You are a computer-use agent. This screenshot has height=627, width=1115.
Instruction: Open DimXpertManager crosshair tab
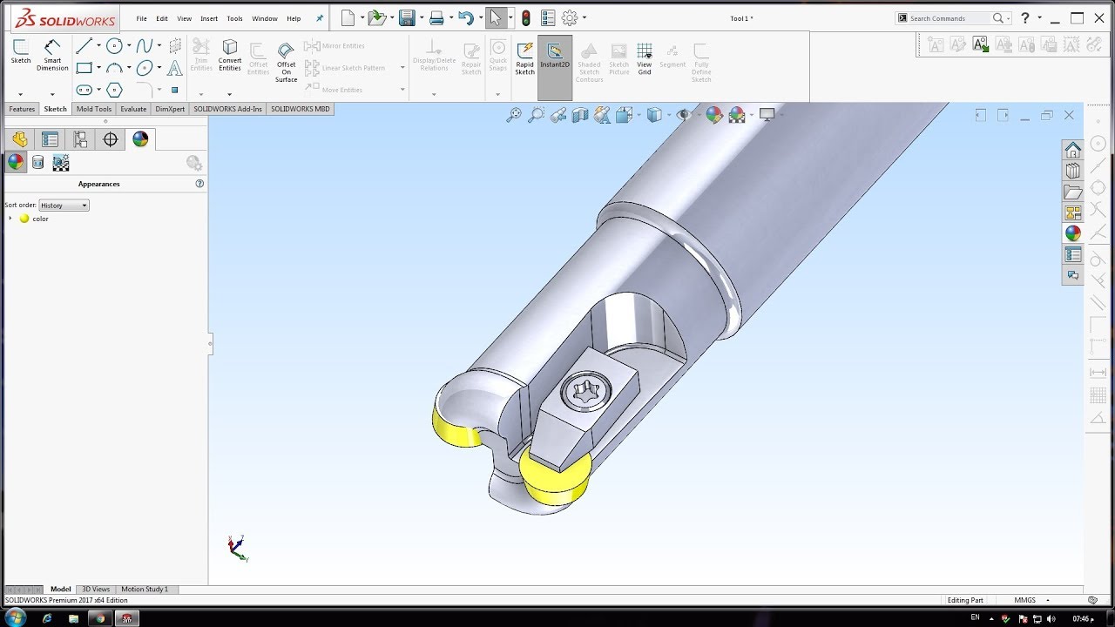(x=111, y=139)
